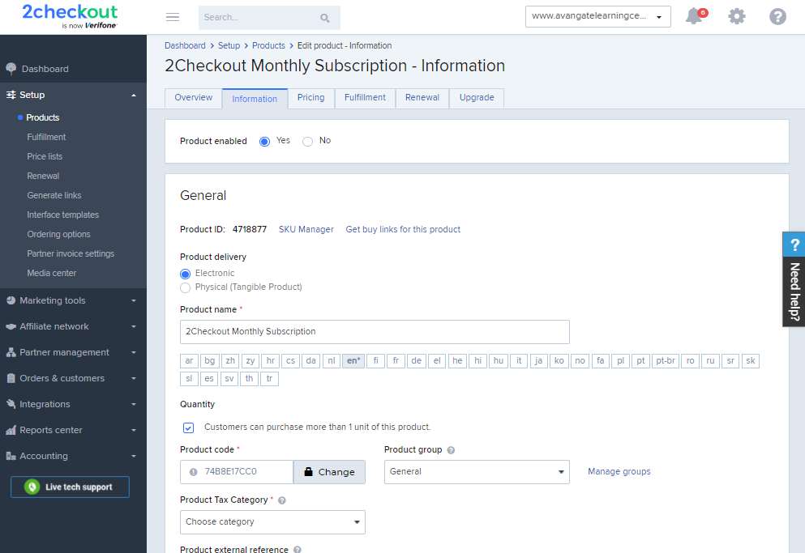The image size is (805, 553).
Task: Open Price lists in sidebar
Action: [45, 156]
